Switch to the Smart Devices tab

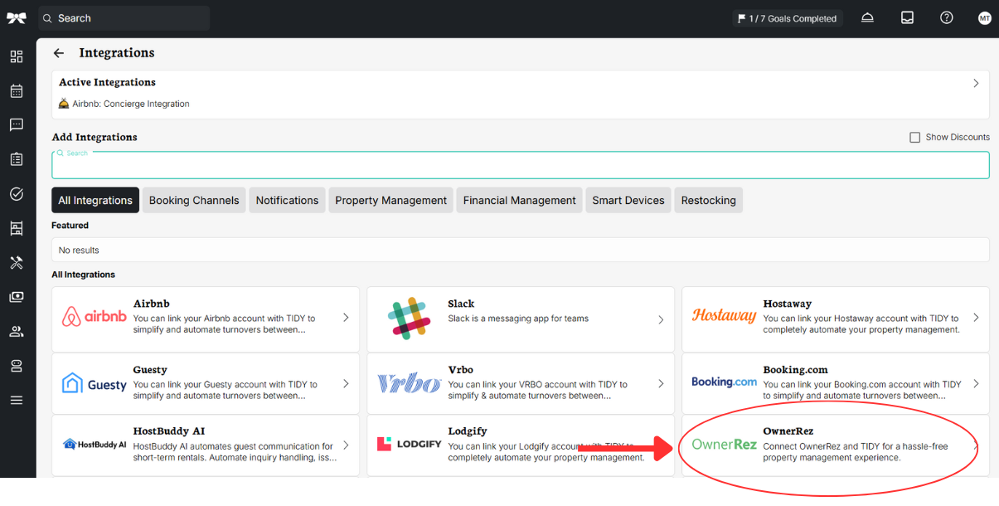[628, 200]
